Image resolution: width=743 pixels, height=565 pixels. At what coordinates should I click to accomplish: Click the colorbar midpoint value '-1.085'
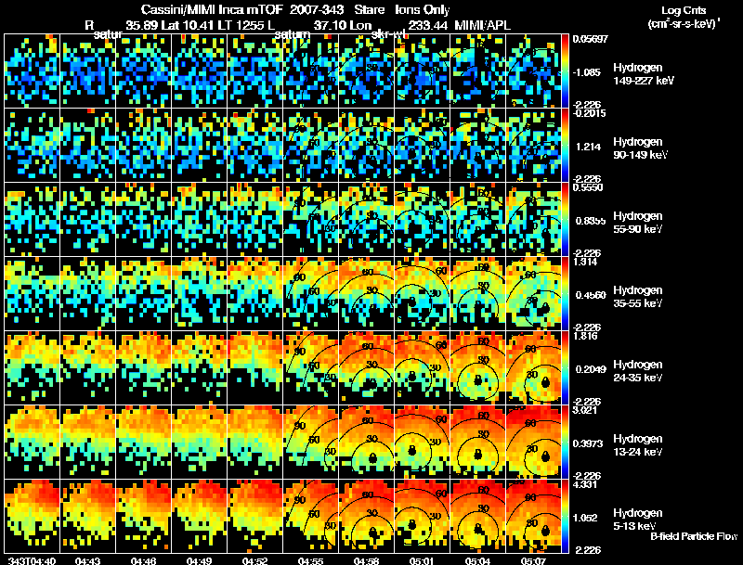click(x=587, y=72)
